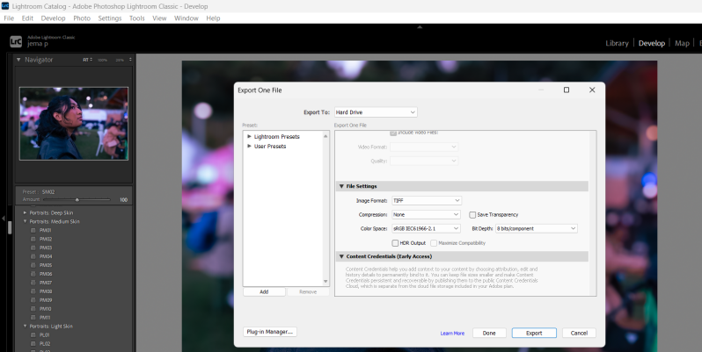Open the Photo menu

82,18
